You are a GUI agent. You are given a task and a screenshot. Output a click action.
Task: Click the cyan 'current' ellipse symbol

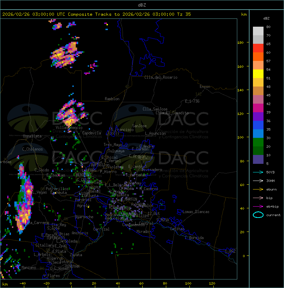(x=258, y=215)
